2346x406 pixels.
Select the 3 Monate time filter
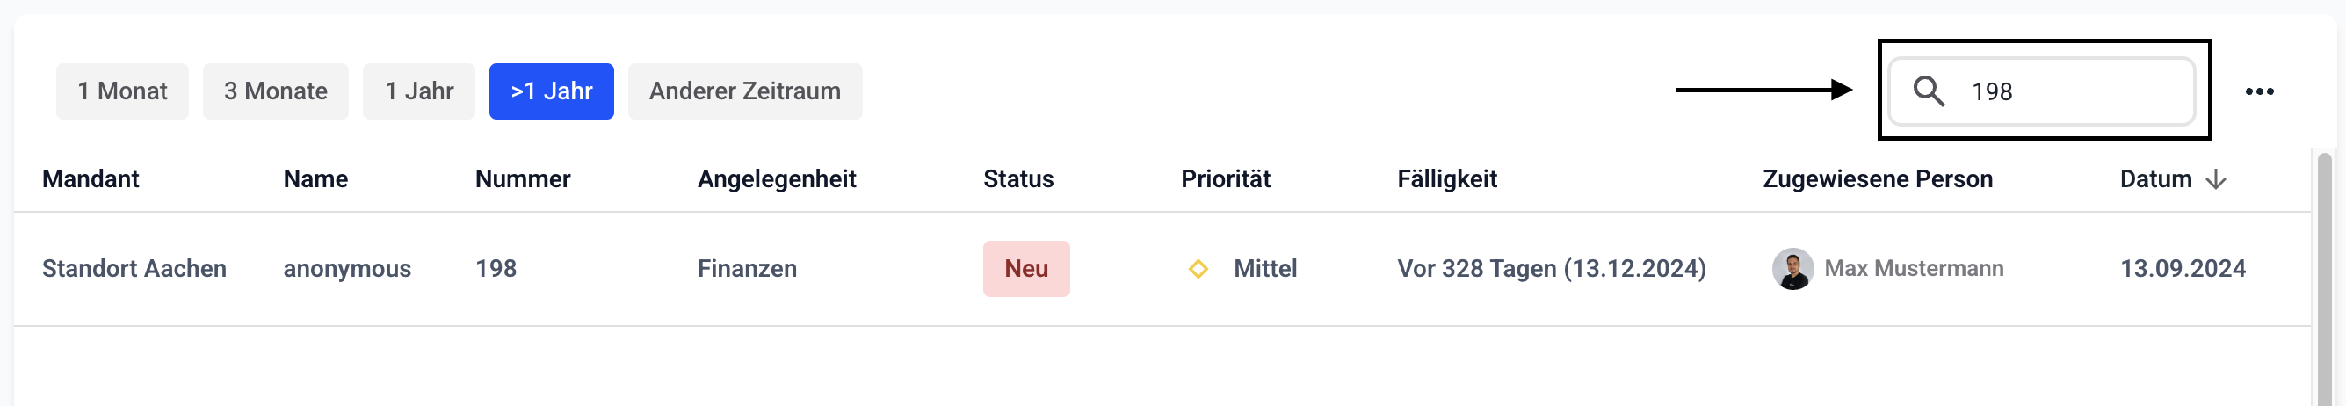click(x=275, y=91)
